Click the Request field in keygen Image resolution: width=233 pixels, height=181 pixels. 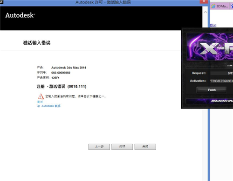pyautogui.click(x=222, y=73)
